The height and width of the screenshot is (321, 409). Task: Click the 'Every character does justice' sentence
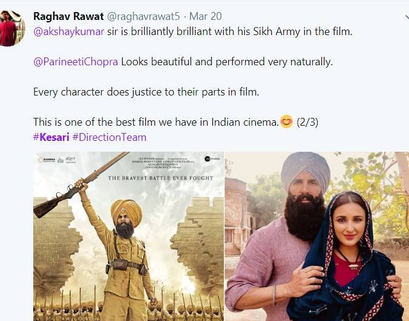(x=146, y=92)
